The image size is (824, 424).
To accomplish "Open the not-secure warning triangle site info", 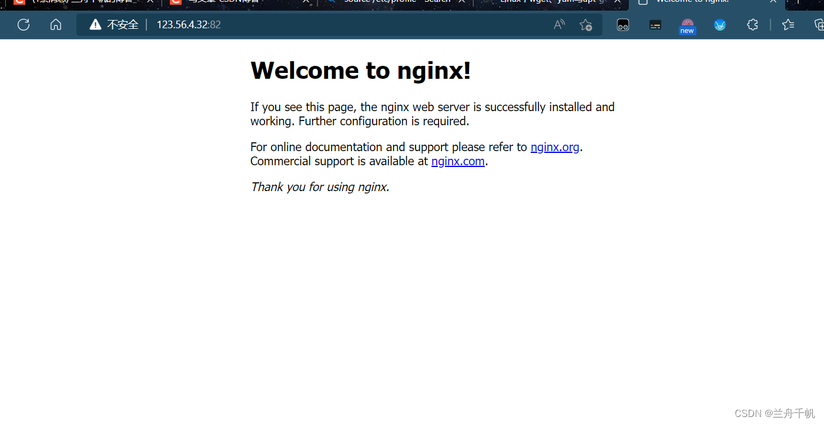I will tap(95, 25).
